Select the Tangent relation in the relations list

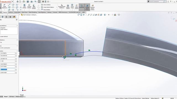(x=3, y=28)
